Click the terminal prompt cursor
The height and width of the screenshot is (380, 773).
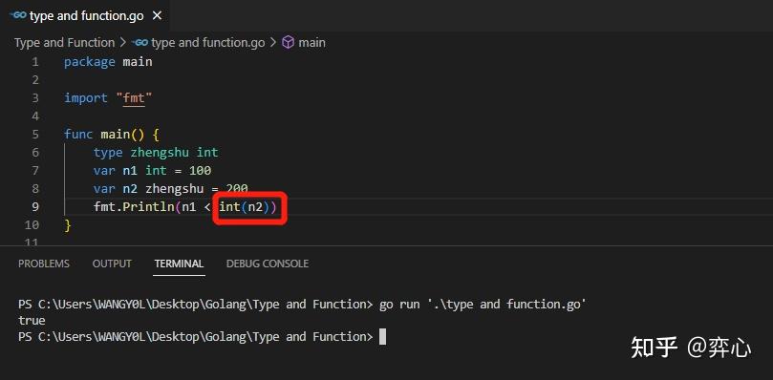click(382, 337)
